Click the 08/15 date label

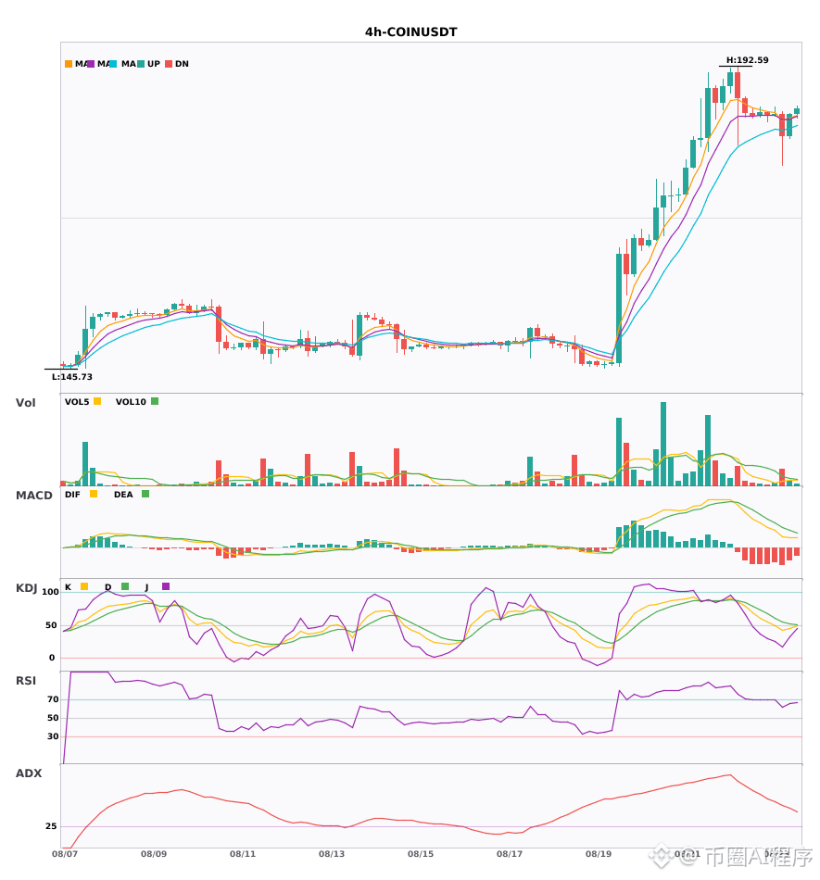pyautogui.click(x=421, y=854)
